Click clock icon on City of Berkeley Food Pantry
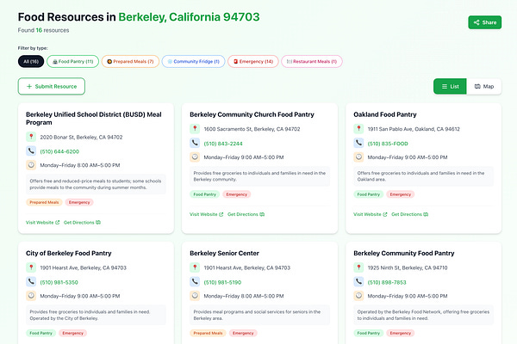 coord(31,296)
